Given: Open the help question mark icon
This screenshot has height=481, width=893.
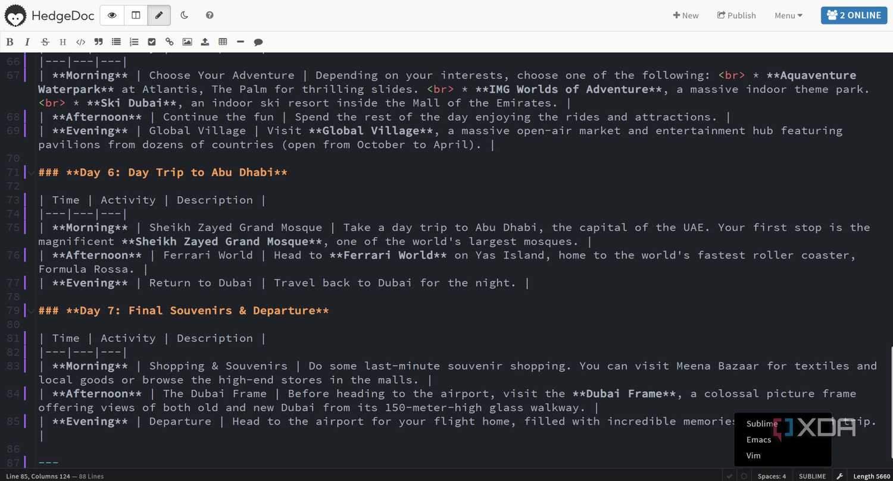Looking at the screenshot, I should [x=210, y=15].
